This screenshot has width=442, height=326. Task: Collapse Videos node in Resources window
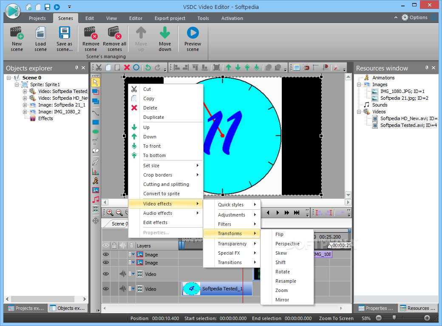pos(359,112)
